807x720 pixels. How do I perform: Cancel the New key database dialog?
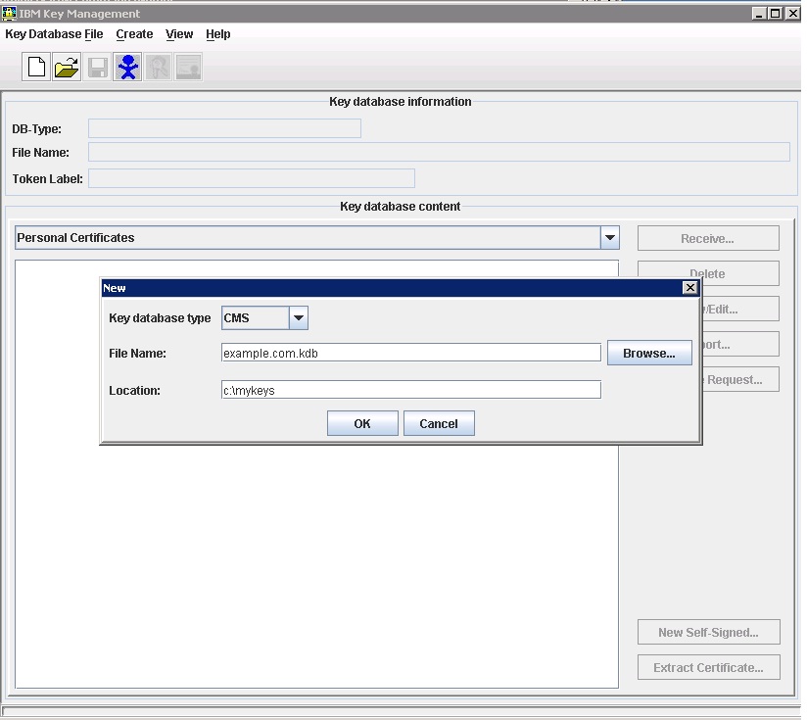[x=438, y=423]
